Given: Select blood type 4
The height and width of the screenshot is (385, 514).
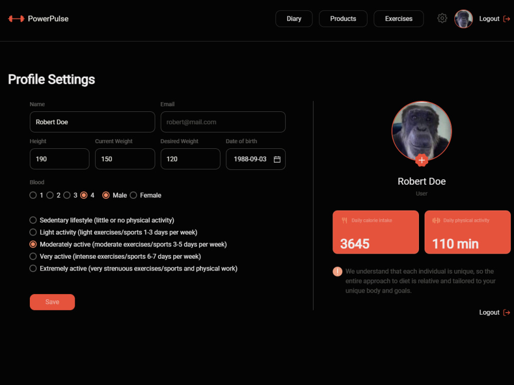Looking at the screenshot, I should (84, 195).
